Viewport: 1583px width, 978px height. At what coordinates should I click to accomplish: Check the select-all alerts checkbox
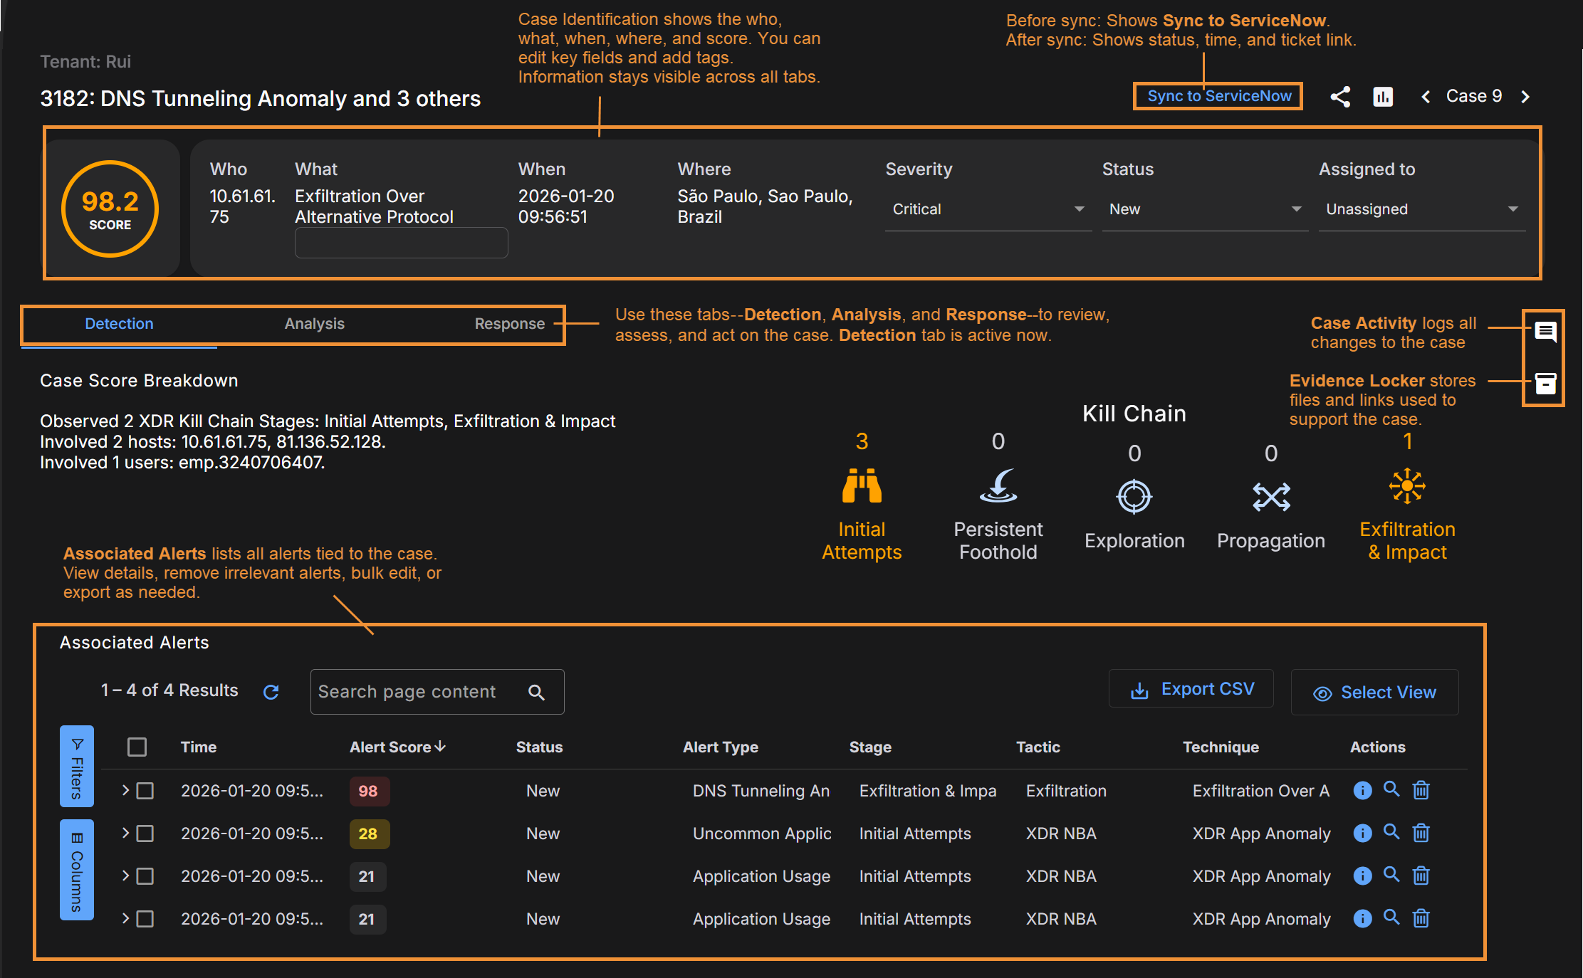tap(137, 747)
